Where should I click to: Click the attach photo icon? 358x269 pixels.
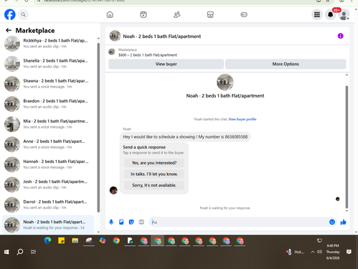(x=121, y=222)
